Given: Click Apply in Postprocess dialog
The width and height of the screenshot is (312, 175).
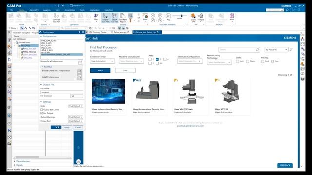Looking at the screenshot, I should (67, 127).
